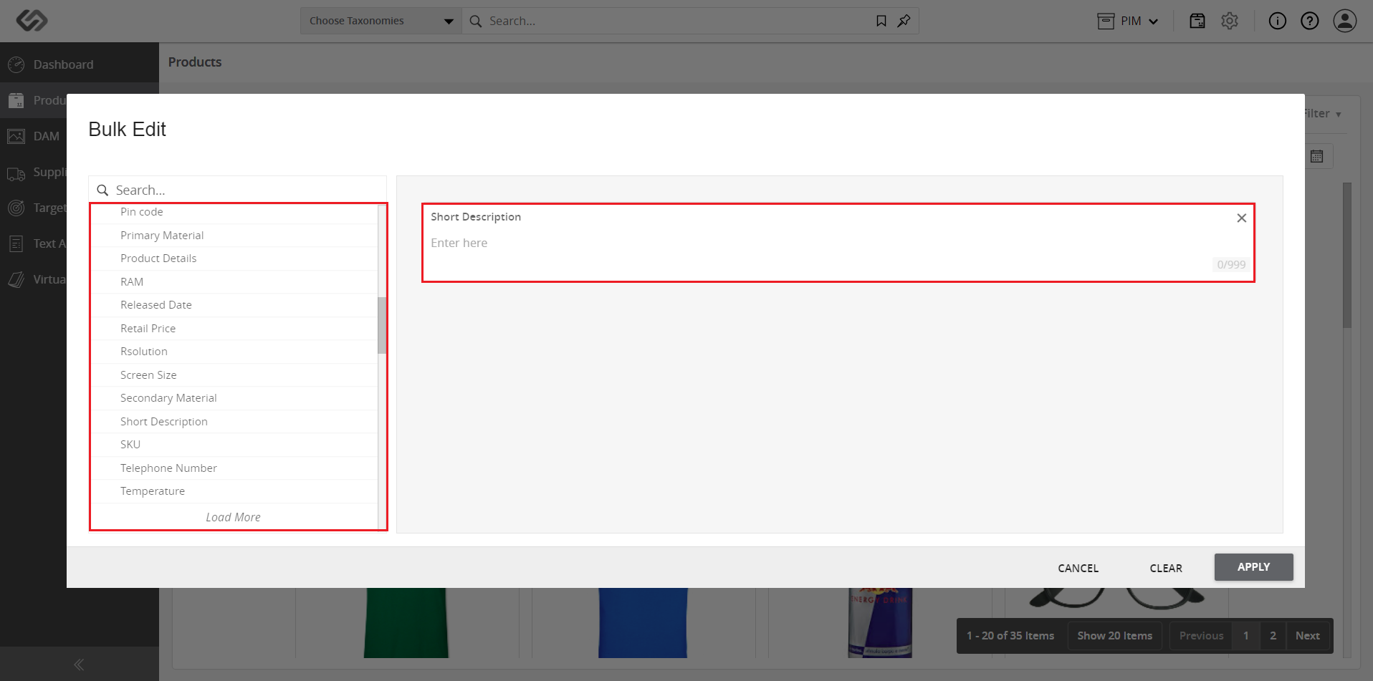This screenshot has width=1373, height=681.
Task: Open settings gear icon in header
Action: click(x=1230, y=21)
